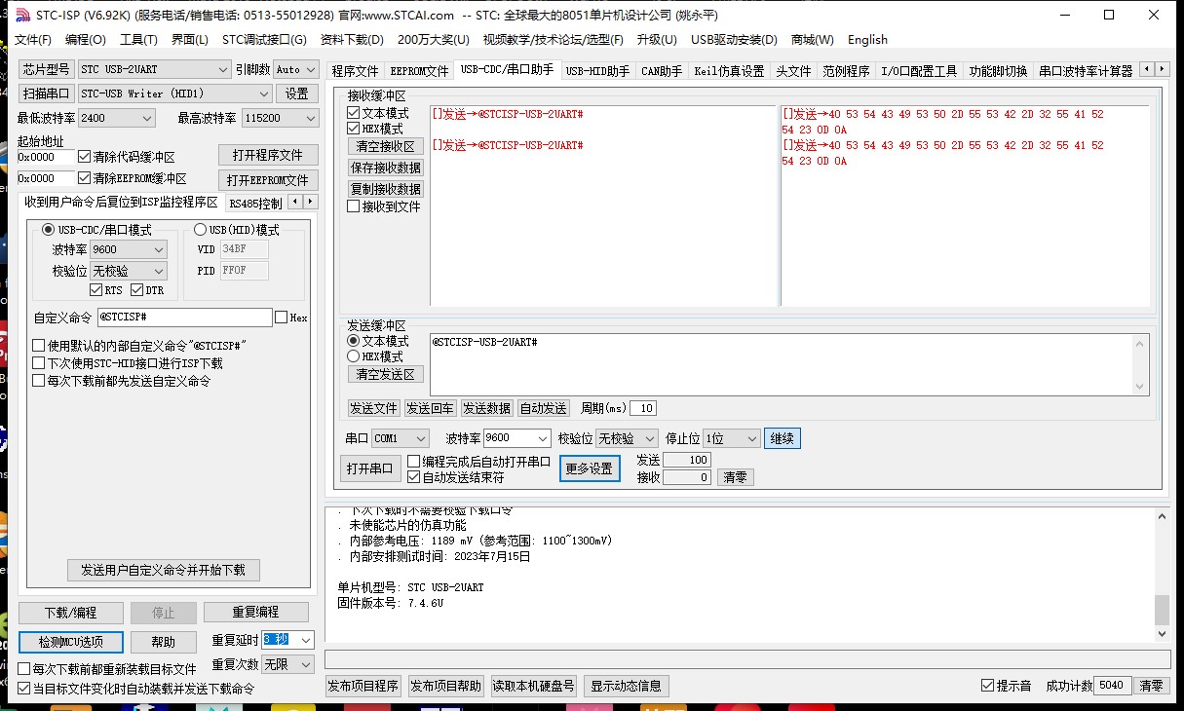The width and height of the screenshot is (1184, 711).
Task: Open the 编程(O) menu
Action: pyautogui.click(x=86, y=40)
